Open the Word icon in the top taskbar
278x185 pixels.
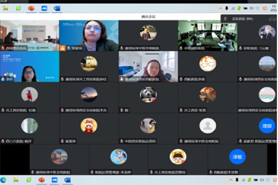pos(57,8)
